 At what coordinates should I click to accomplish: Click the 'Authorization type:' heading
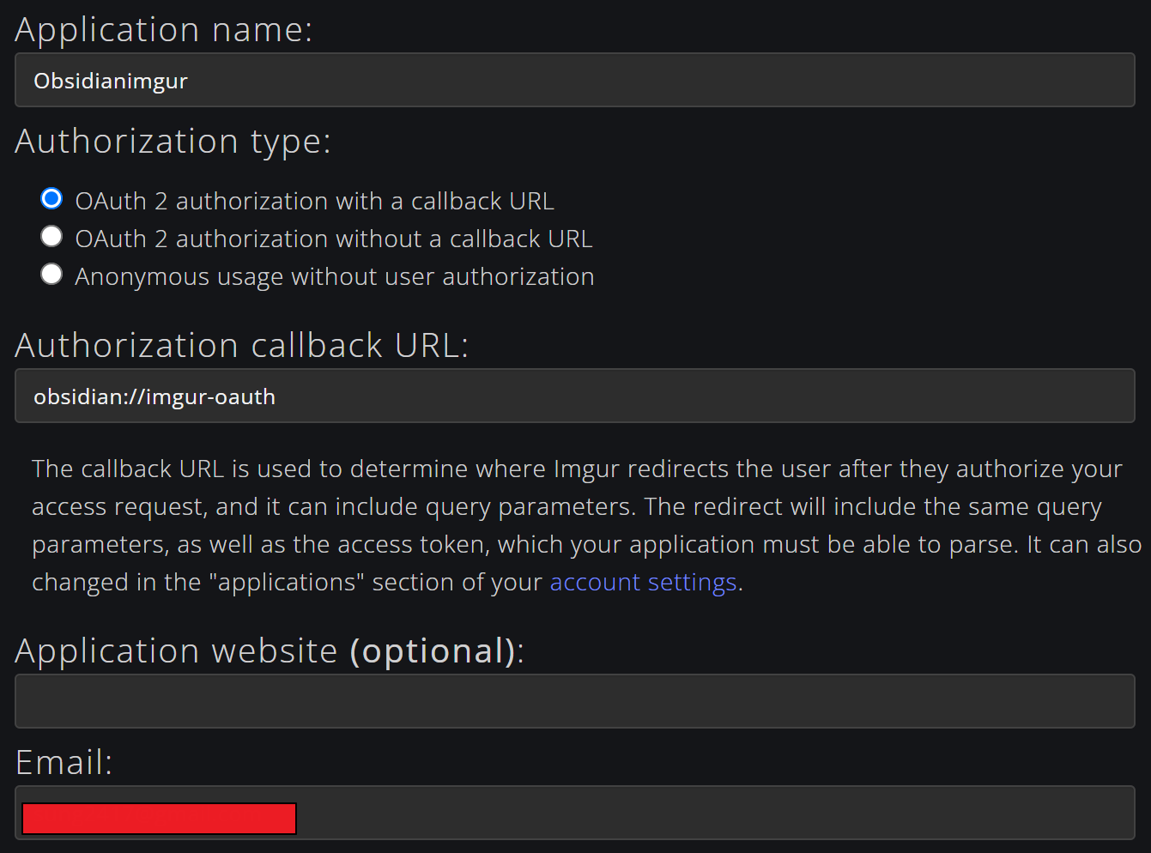173,142
